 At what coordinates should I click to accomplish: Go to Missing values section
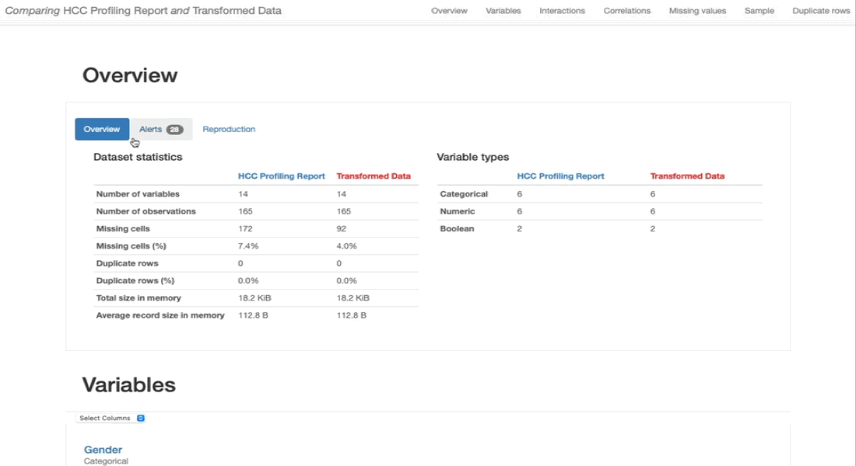pyautogui.click(x=698, y=10)
